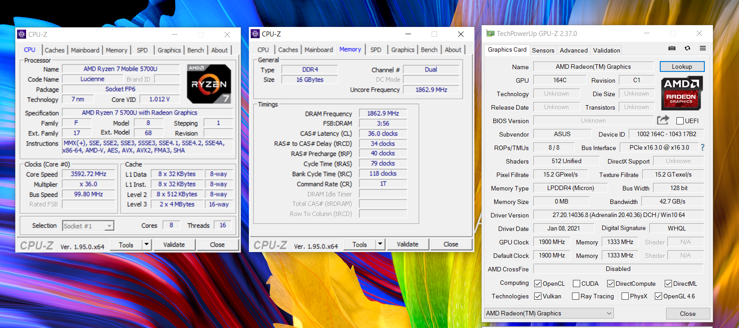The width and height of the screenshot is (739, 328).
Task: Click Tools button in left CPU-Z window
Action: [x=126, y=245]
